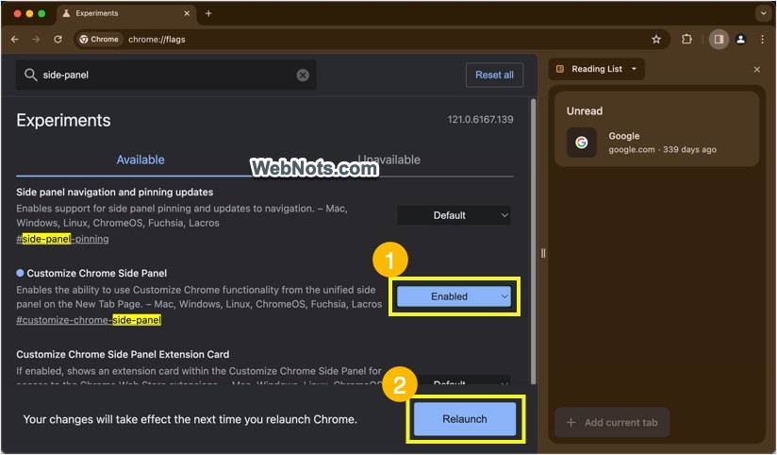Toggle the side panel toolbar icon

tap(719, 40)
